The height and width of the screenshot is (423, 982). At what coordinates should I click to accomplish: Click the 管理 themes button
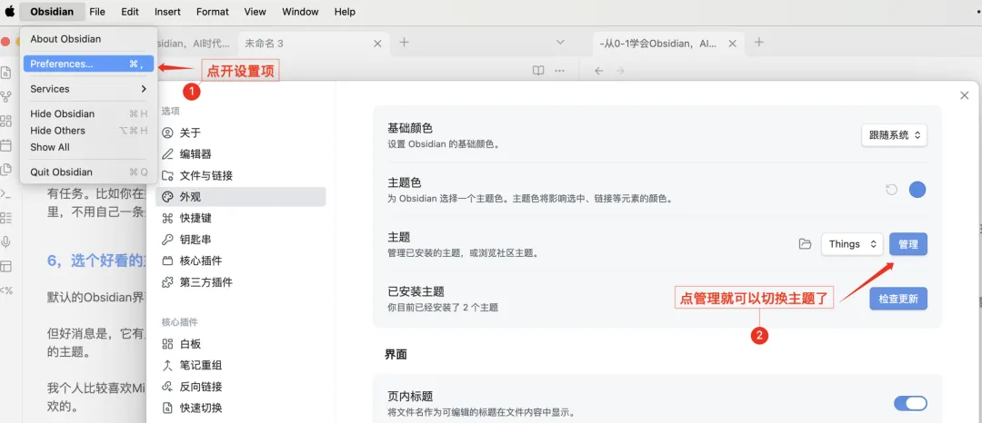(908, 243)
